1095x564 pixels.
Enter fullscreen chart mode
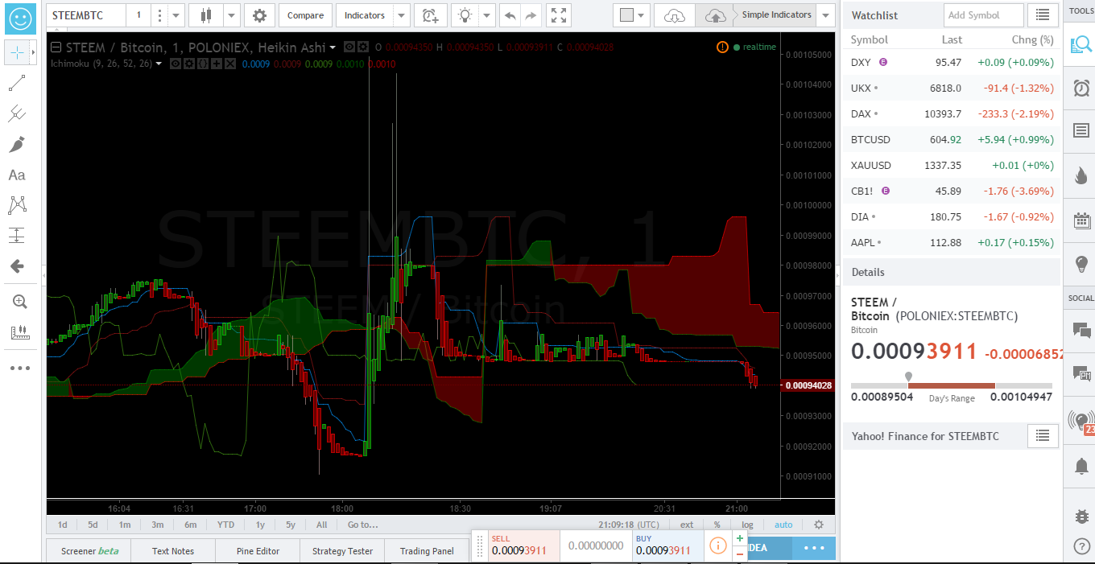(x=559, y=15)
